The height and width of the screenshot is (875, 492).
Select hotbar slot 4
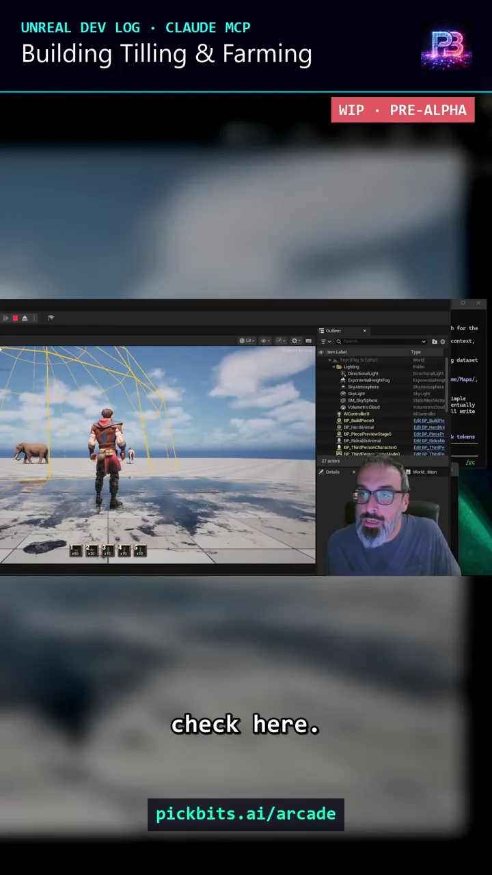click(123, 550)
